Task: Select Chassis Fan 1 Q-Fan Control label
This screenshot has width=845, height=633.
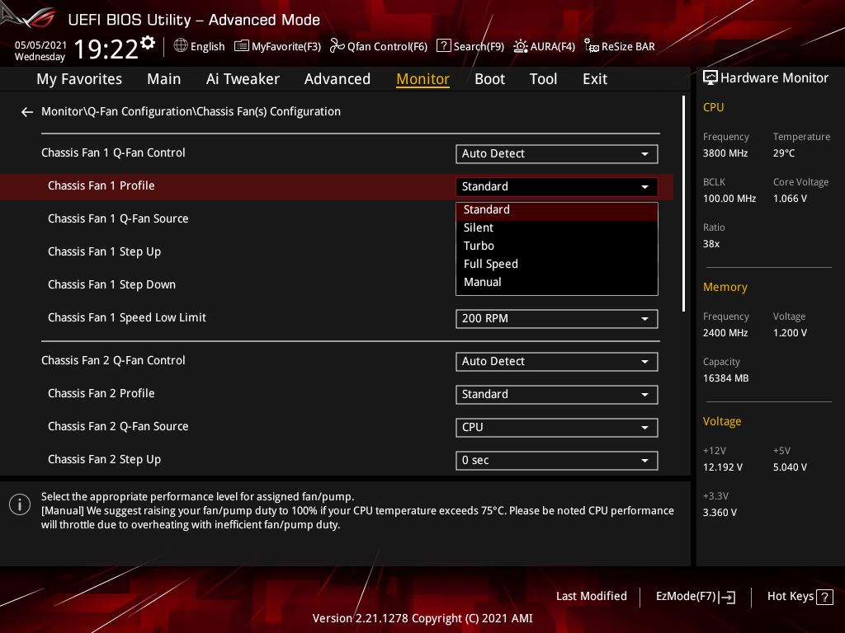Action: (113, 152)
